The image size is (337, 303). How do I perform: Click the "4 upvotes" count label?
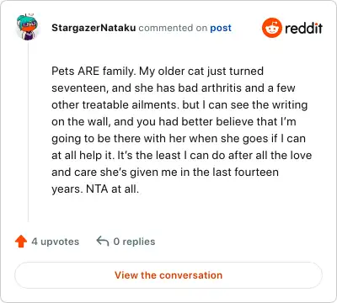click(x=56, y=242)
